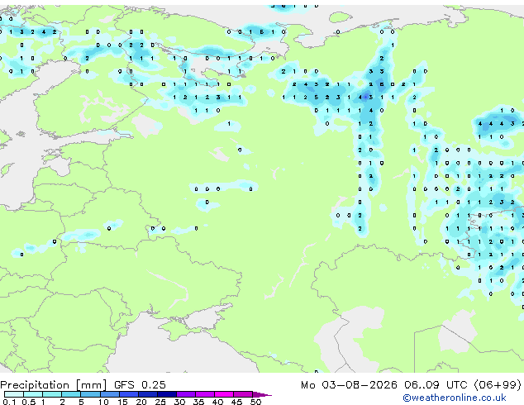Screen dimensions: 524x405
Task: Click the '06..09 UTC' time label
Action: (436, 385)
